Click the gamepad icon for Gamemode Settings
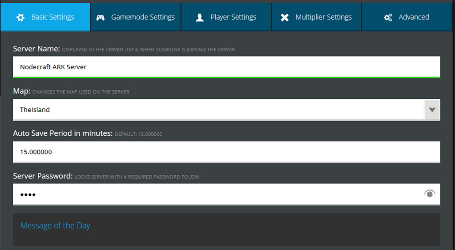The height and width of the screenshot is (250, 455). [x=101, y=17]
